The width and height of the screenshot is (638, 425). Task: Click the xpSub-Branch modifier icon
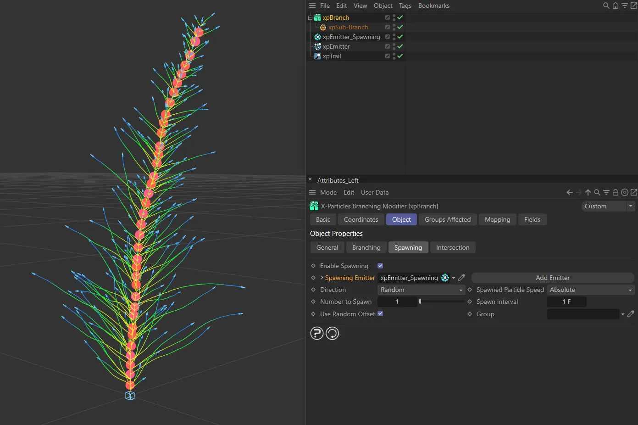click(x=322, y=27)
